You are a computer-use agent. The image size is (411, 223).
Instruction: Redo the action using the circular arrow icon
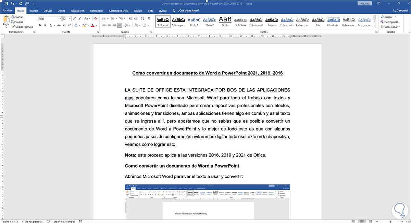pos(22,3)
